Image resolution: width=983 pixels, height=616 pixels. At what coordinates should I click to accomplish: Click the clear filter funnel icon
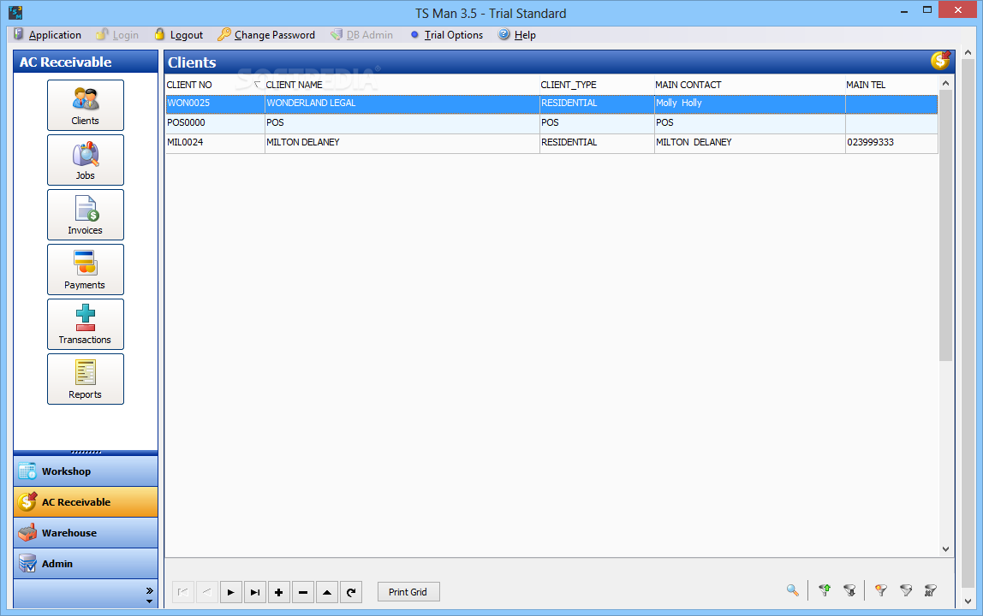930,590
